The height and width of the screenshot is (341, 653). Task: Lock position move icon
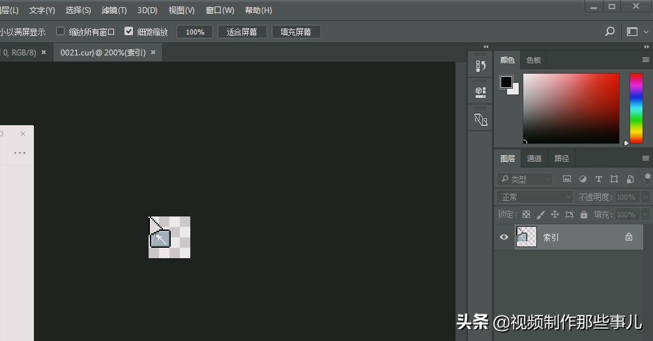click(555, 215)
